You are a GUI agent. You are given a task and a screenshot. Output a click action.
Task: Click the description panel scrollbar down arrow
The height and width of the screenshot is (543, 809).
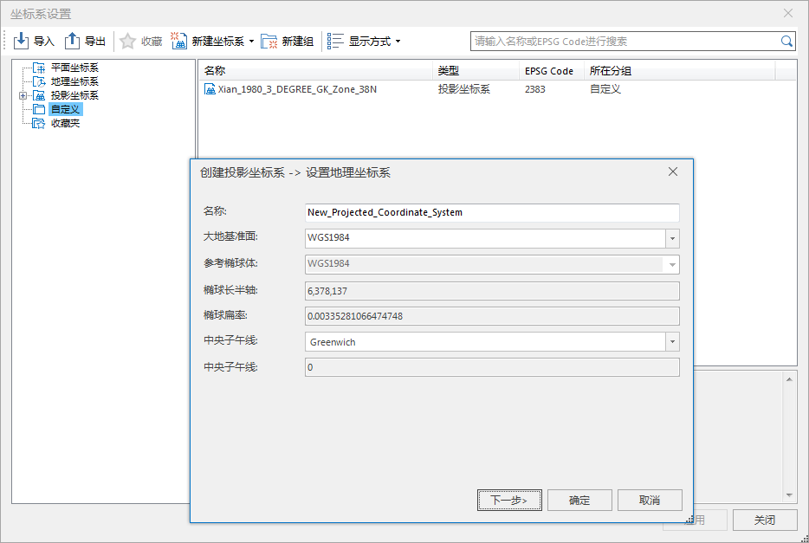point(789,495)
